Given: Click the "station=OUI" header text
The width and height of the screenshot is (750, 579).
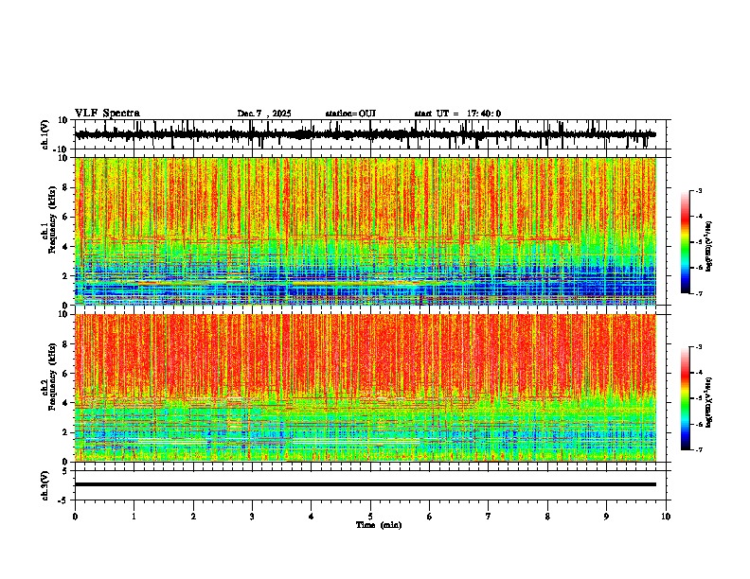Looking at the screenshot, I should 350,114.
